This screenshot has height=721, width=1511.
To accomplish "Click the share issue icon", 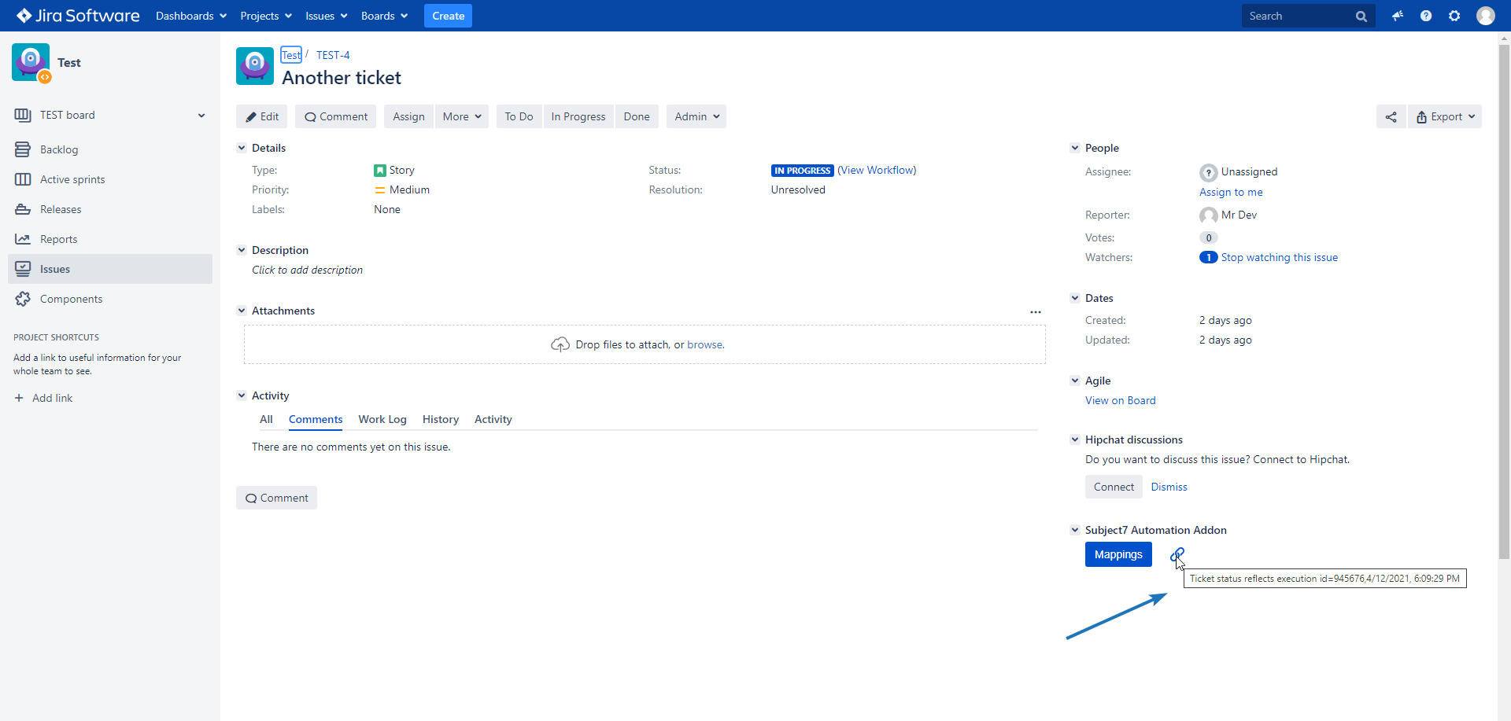I will point(1391,116).
